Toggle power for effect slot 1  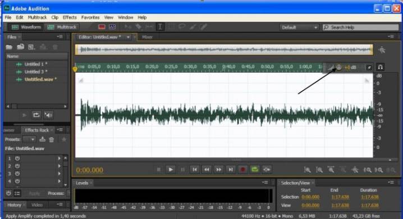click(17, 158)
